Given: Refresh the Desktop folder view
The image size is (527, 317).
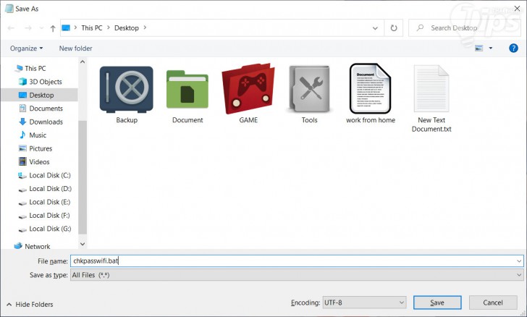Looking at the screenshot, I should point(394,28).
